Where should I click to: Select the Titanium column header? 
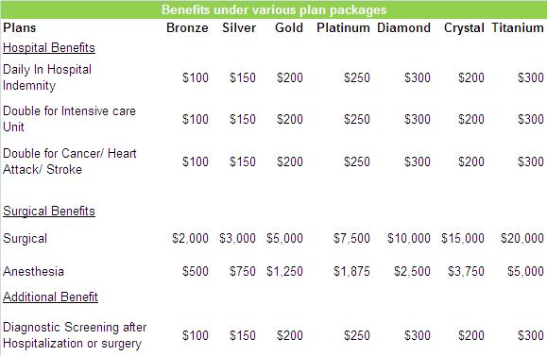coord(518,28)
